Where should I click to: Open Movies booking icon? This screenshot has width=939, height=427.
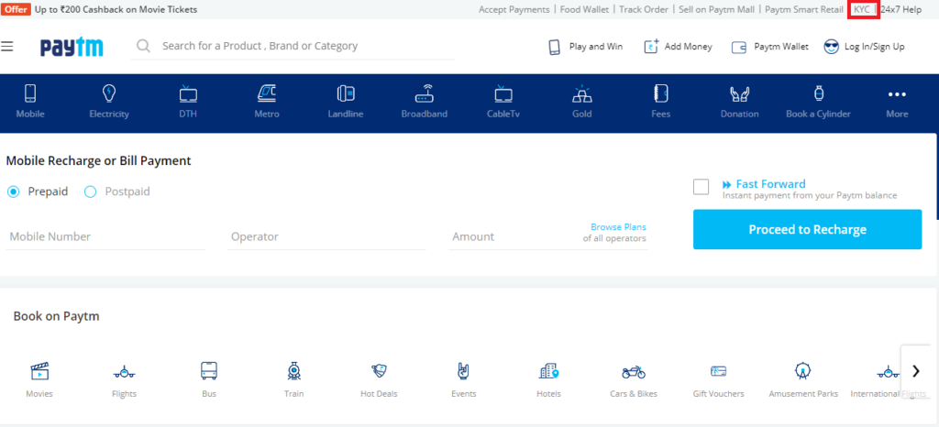coord(39,371)
